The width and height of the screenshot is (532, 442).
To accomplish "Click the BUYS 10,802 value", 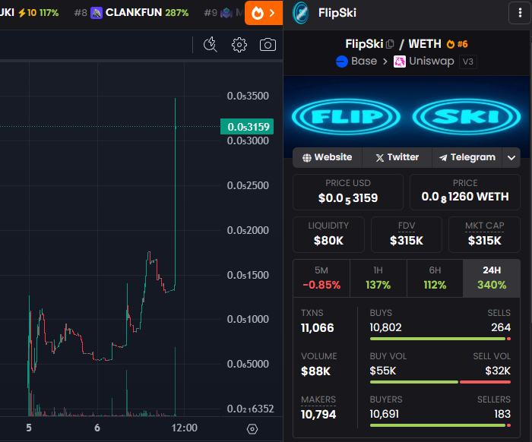I will [x=385, y=327].
